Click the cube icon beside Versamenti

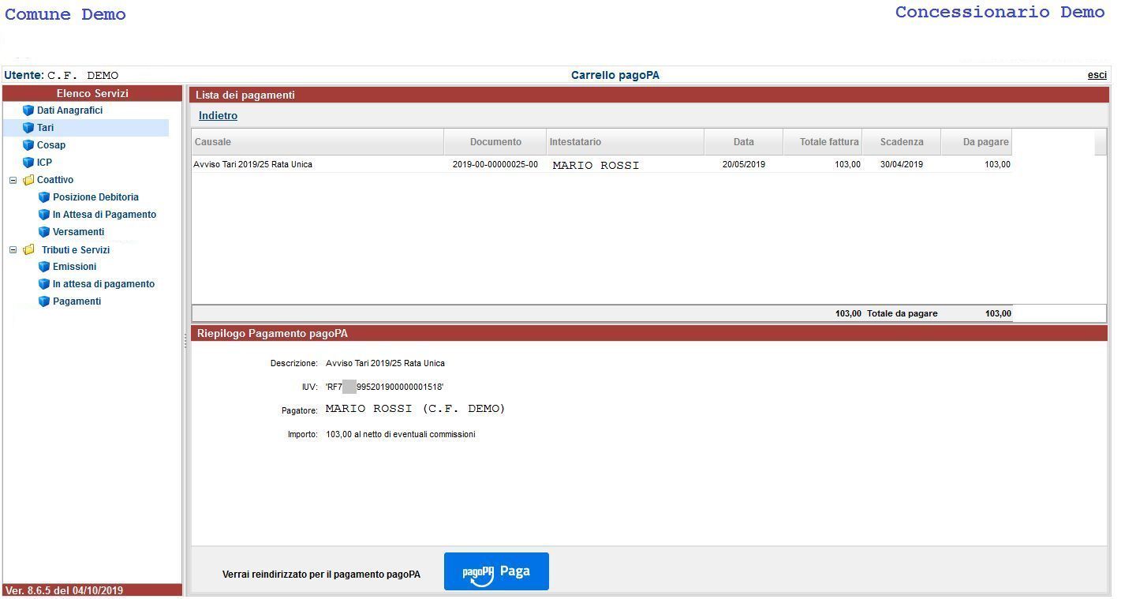coord(44,232)
